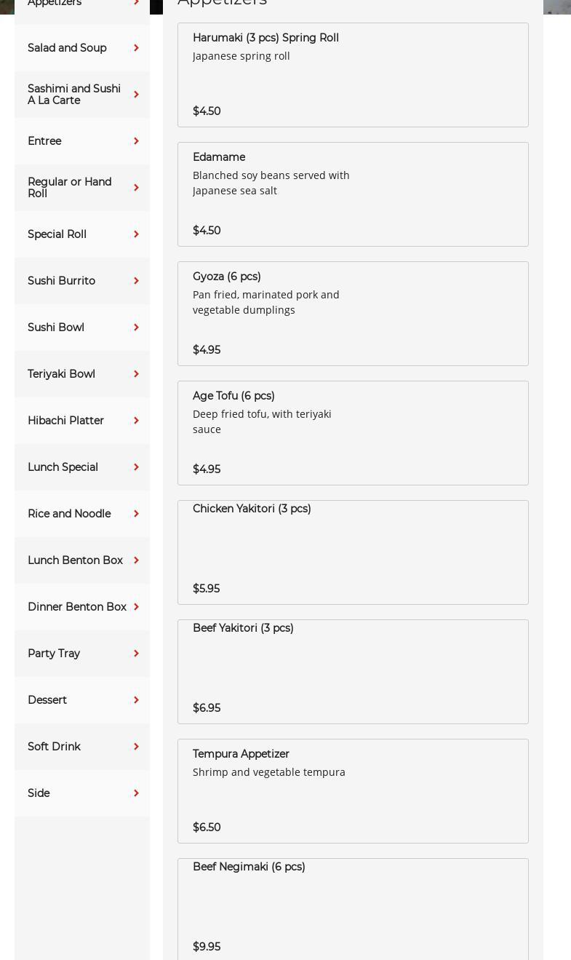Click the arrow icon beside Party Tray
The image size is (571, 960).
(136, 654)
